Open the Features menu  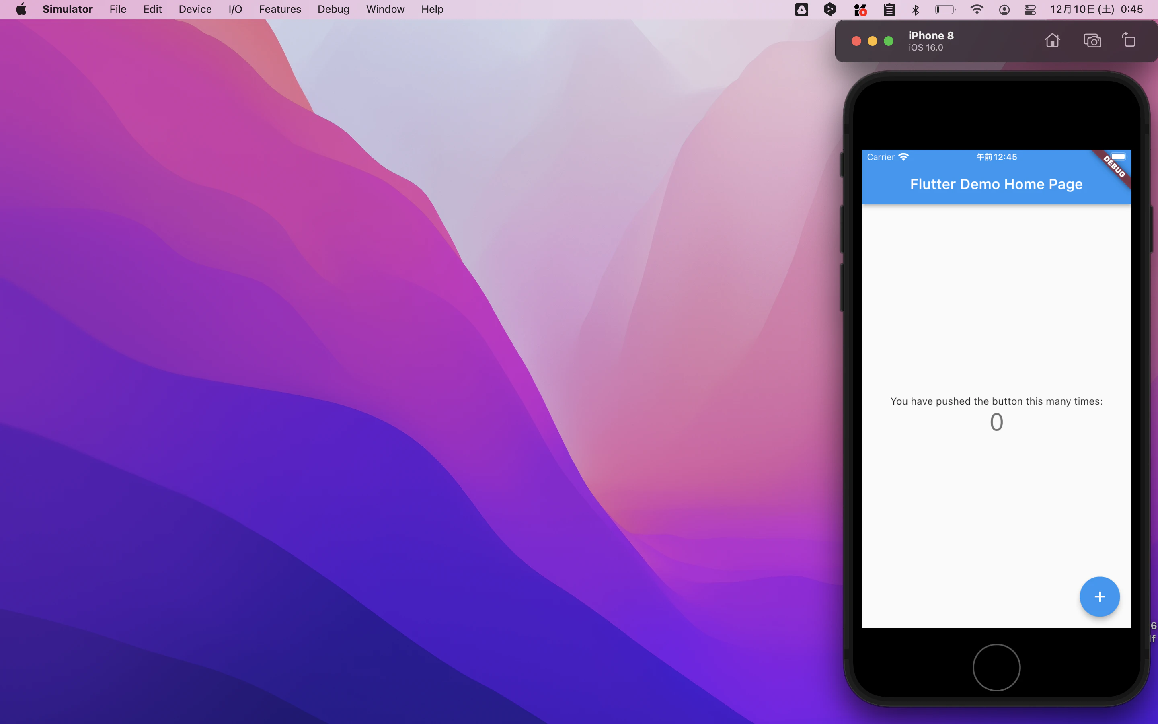[x=280, y=9]
